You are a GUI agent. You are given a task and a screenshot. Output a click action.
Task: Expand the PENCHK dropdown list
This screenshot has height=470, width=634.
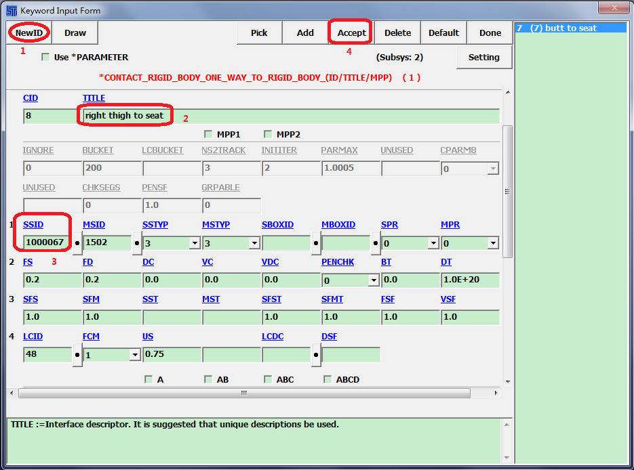(x=374, y=280)
